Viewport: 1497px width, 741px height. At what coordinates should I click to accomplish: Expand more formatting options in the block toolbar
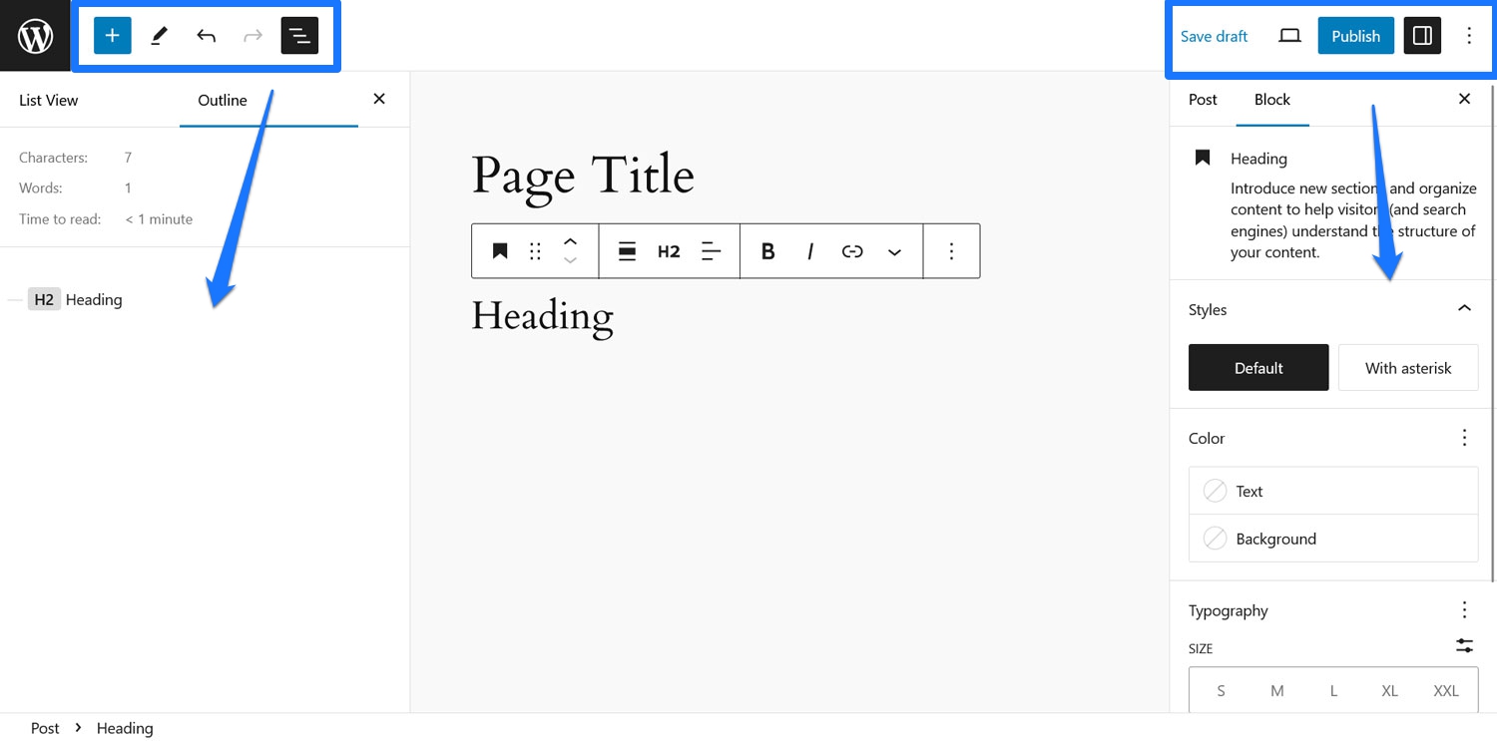pos(894,250)
